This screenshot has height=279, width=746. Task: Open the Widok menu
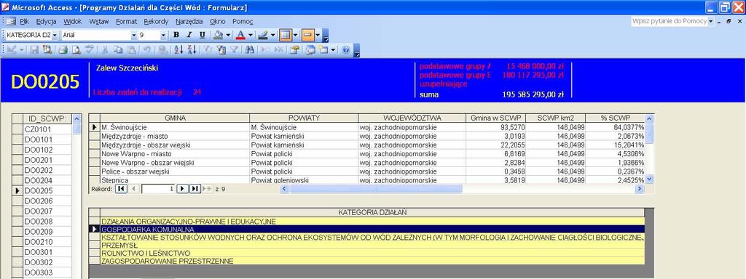[72, 21]
